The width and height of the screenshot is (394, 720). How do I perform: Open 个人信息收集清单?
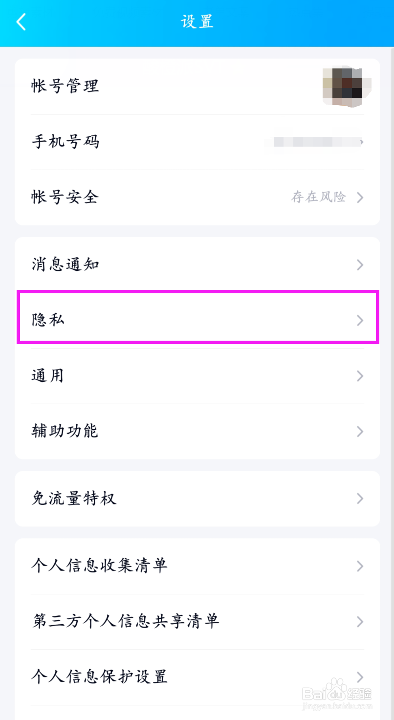coord(197,566)
